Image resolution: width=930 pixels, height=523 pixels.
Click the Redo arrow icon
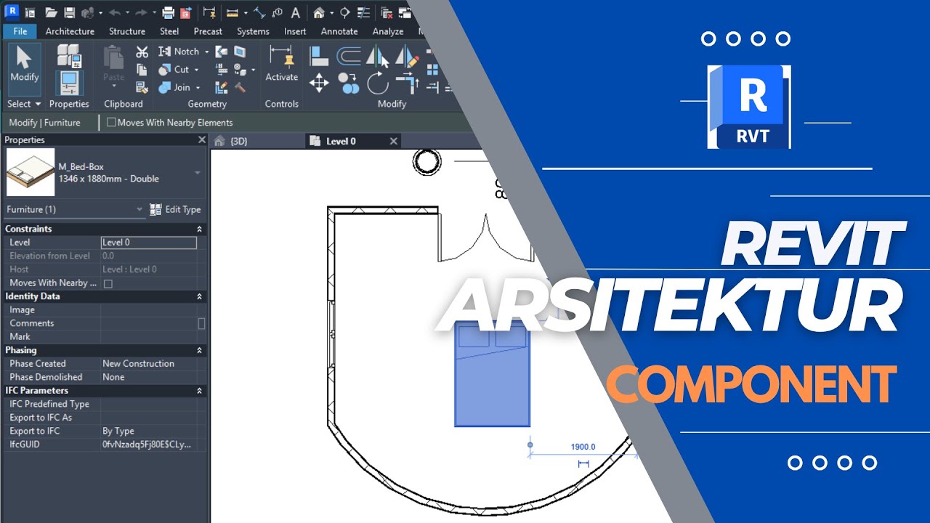pos(142,12)
